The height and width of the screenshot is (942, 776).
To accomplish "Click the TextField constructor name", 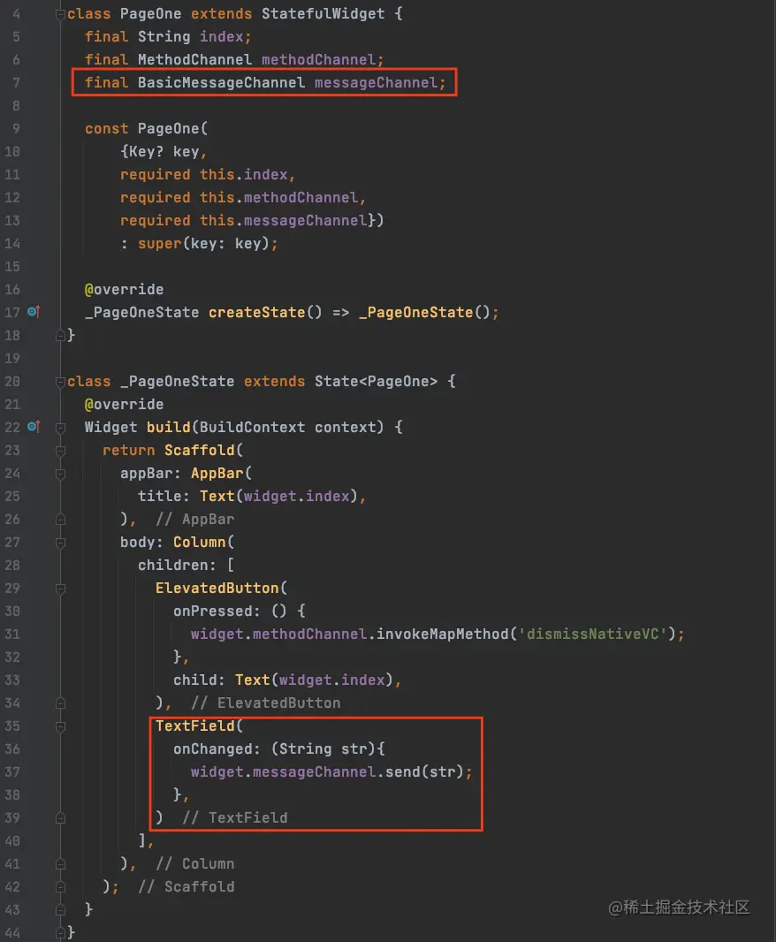I will [194, 725].
